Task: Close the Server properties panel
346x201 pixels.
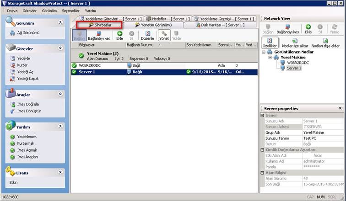Action: click(x=340, y=108)
